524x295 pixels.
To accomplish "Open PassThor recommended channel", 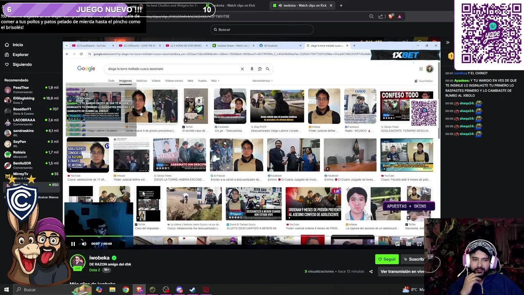I will click(x=31, y=90).
